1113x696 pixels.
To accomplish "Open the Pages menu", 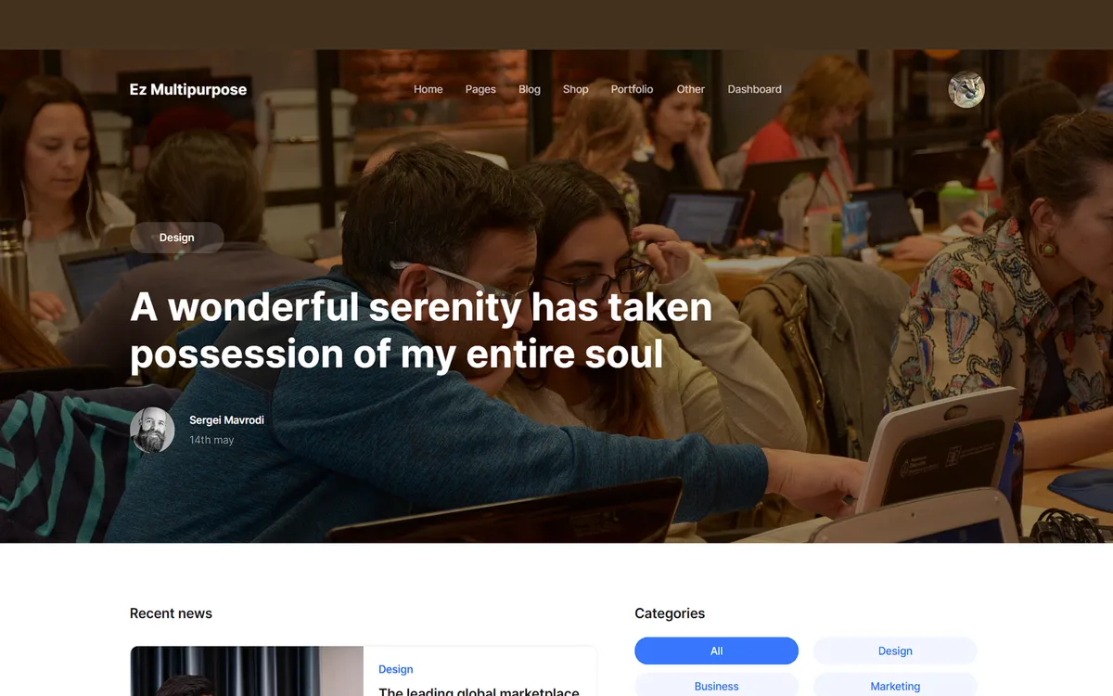I will 480,89.
